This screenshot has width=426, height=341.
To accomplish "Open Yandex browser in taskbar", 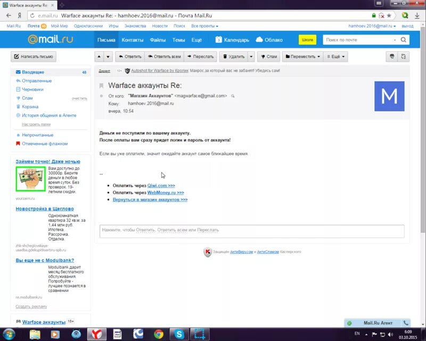I will point(96,334).
